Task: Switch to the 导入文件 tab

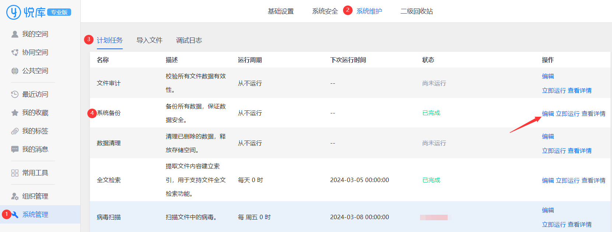Action: pos(149,40)
